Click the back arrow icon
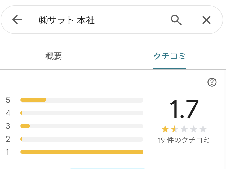The image size is (226, 169). pos(17,20)
